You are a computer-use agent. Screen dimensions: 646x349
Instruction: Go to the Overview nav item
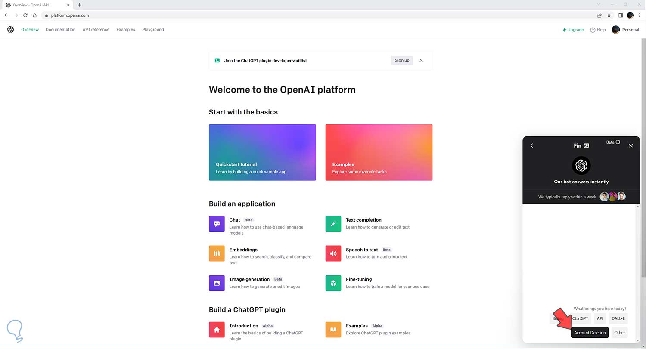coord(30,30)
